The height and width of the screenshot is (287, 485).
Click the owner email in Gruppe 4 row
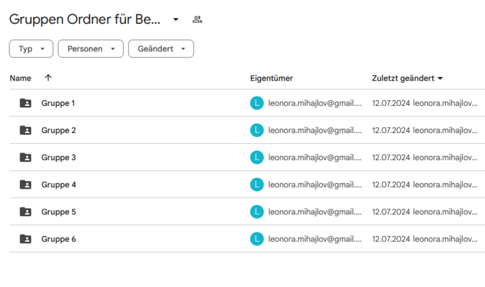pyautogui.click(x=314, y=185)
